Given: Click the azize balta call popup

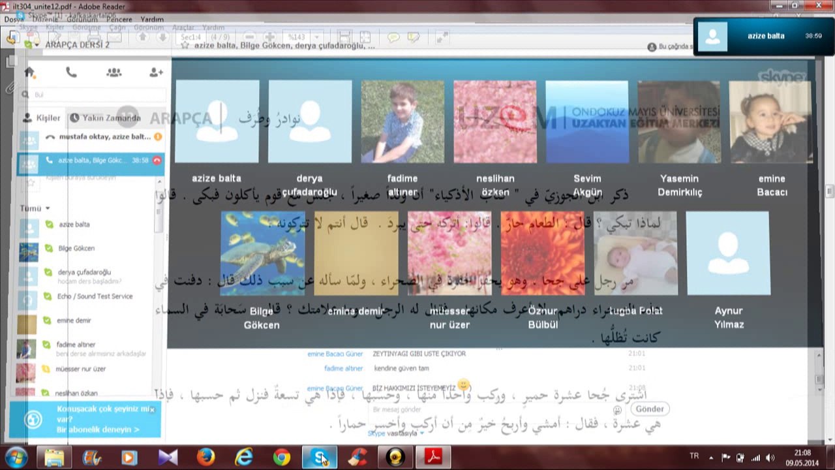Looking at the screenshot, I should tap(763, 36).
